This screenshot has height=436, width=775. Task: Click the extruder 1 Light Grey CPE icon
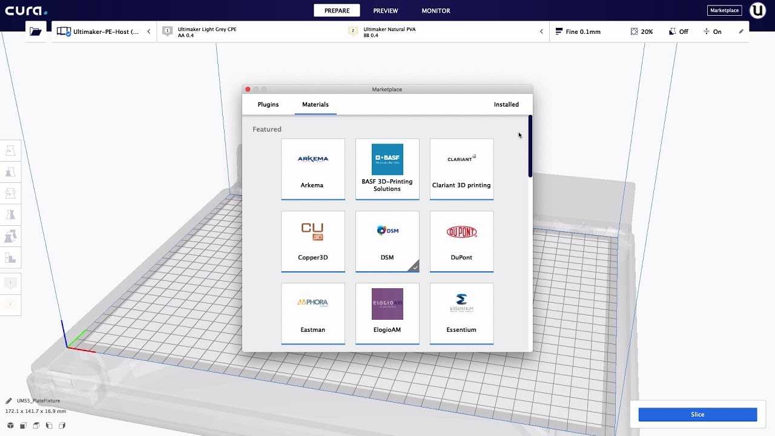coord(167,31)
